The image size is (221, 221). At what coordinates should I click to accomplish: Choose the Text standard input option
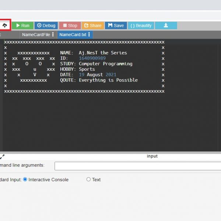88,179
